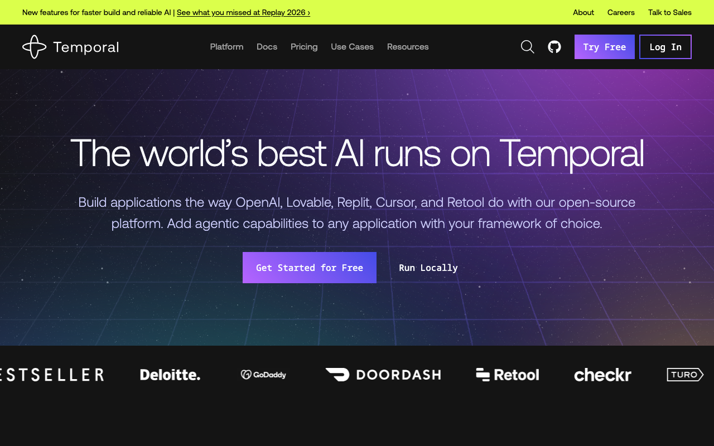
Task: Click the Temporal logo icon
Action: [34, 47]
